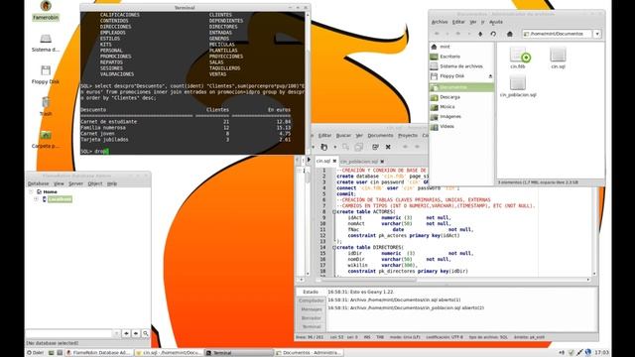Image resolution: width=635 pixels, height=357 pixels.
Task: Switch to the Terminal tab in Geany
Action: tap(311, 326)
